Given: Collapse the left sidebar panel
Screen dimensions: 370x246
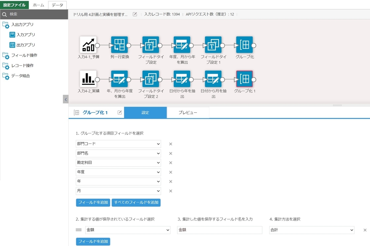Looking at the screenshot, I should tap(65, 99).
